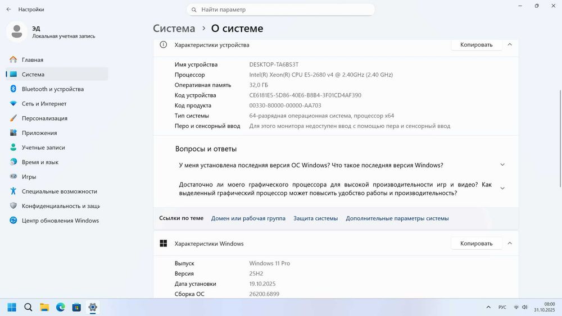Select device name DESKTOP-TA6BS3T

[274, 65]
